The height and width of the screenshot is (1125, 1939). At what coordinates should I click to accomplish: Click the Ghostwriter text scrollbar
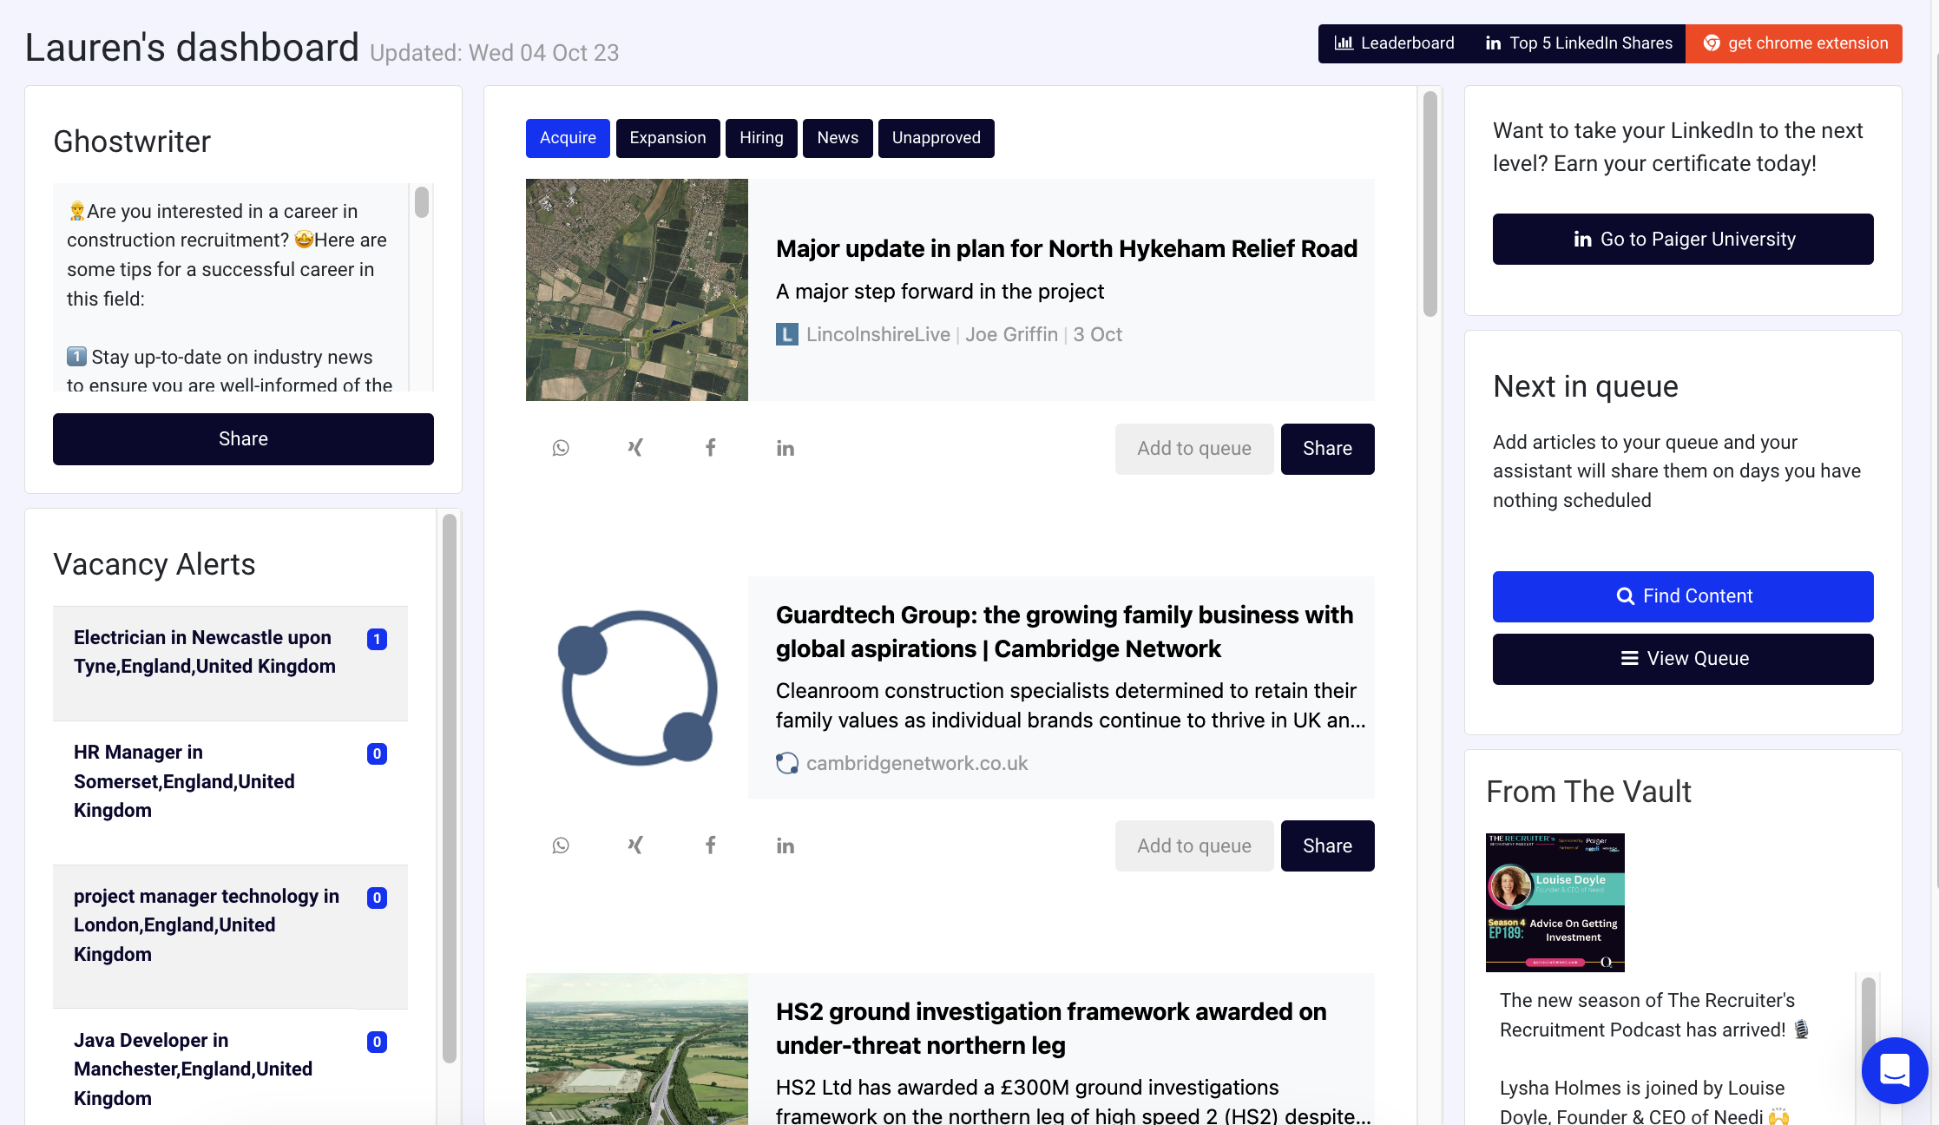click(422, 202)
